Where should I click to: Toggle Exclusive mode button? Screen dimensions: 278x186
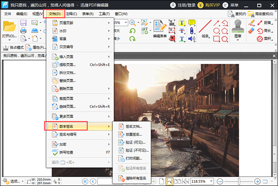pyautogui.click(x=13, y=48)
